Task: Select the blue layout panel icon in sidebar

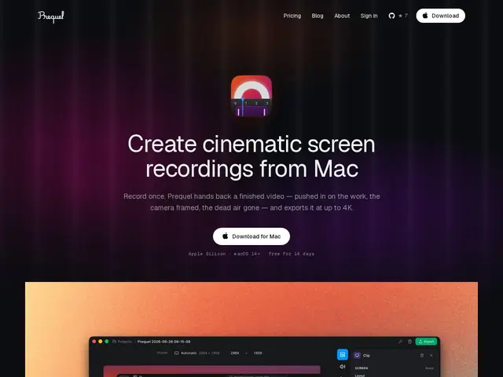Action: (343, 354)
